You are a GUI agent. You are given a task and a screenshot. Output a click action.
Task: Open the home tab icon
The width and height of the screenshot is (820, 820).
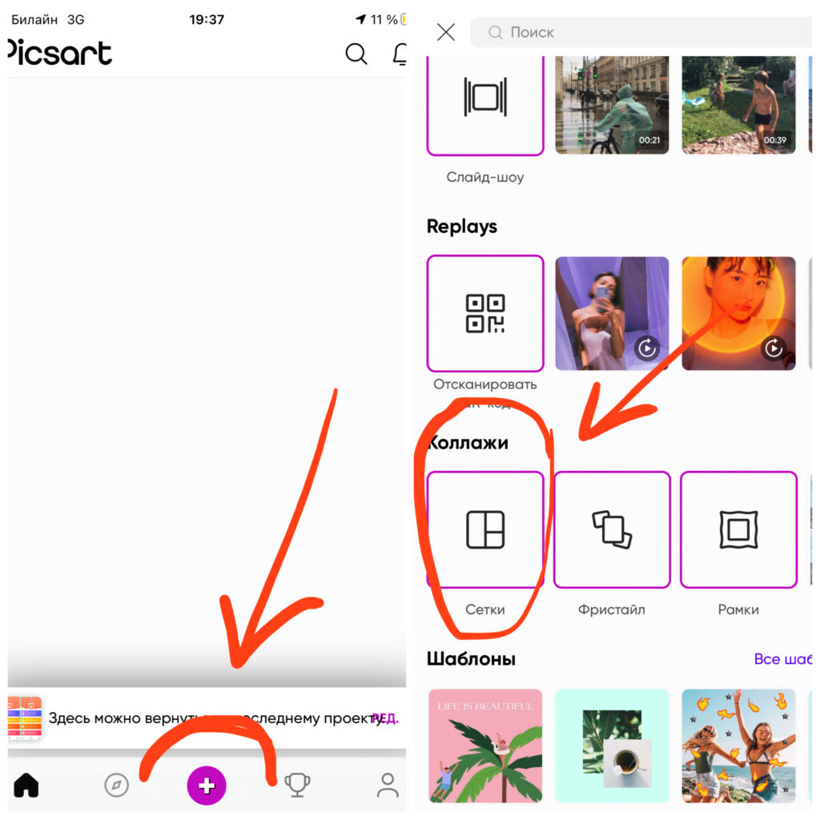coord(26,785)
